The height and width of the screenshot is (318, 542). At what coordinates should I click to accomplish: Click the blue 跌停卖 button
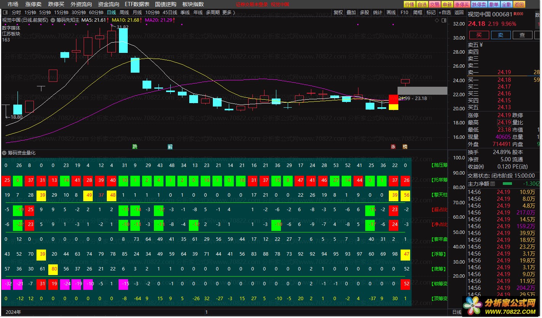pos(479,5)
